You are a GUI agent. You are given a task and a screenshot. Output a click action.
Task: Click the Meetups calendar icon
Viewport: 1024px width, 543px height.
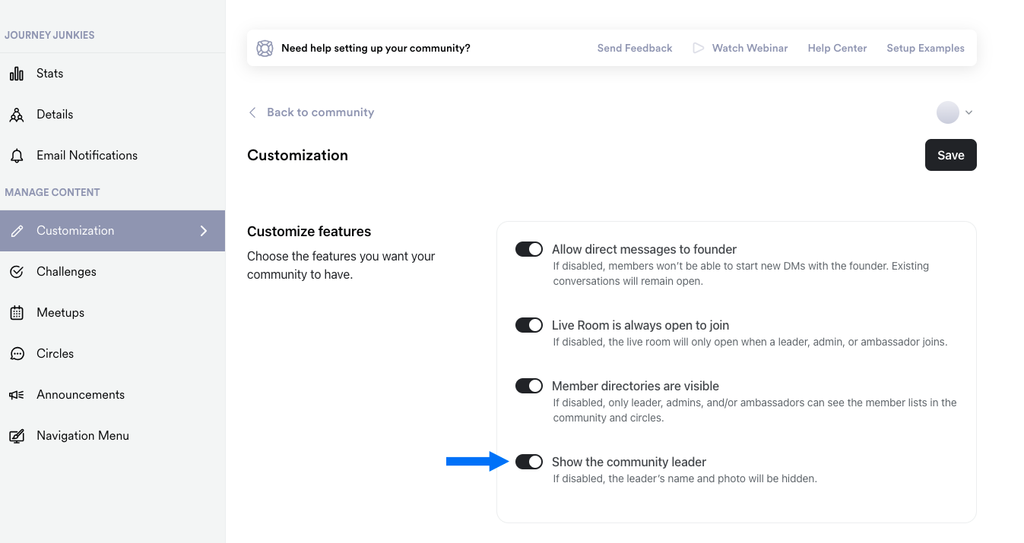(16, 313)
